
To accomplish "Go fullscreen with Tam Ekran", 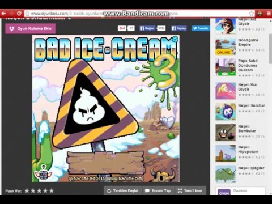I will click(190, 190).
